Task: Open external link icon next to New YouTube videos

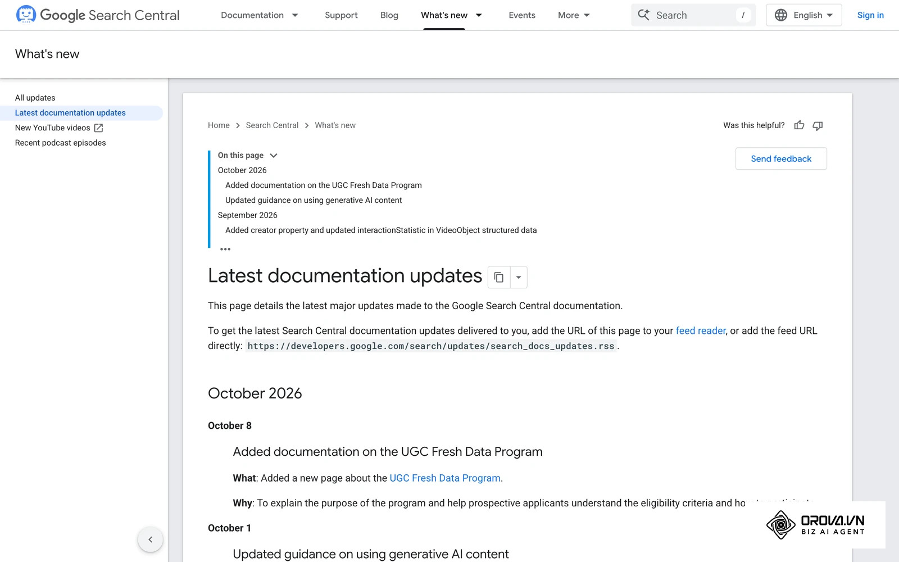Action: [98, 128]
